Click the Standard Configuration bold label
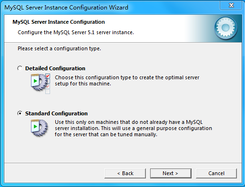245x187 pixels. pos(56,113)
